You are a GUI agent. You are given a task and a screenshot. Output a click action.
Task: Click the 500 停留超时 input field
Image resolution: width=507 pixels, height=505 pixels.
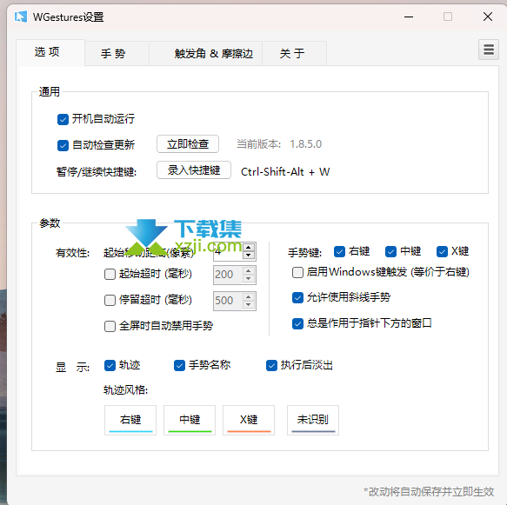tap(228, 301)
